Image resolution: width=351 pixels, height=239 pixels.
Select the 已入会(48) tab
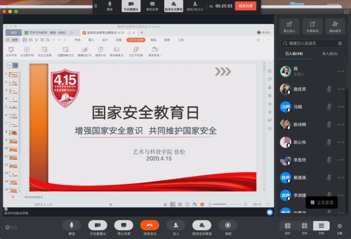point(294,53)
